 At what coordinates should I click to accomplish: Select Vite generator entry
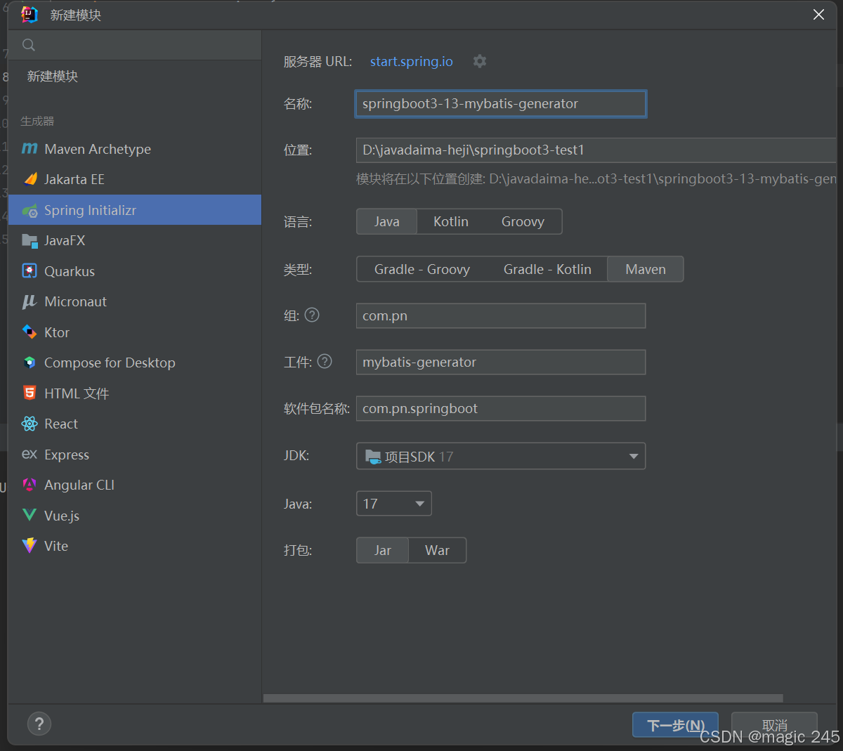(x=135, y=546)
